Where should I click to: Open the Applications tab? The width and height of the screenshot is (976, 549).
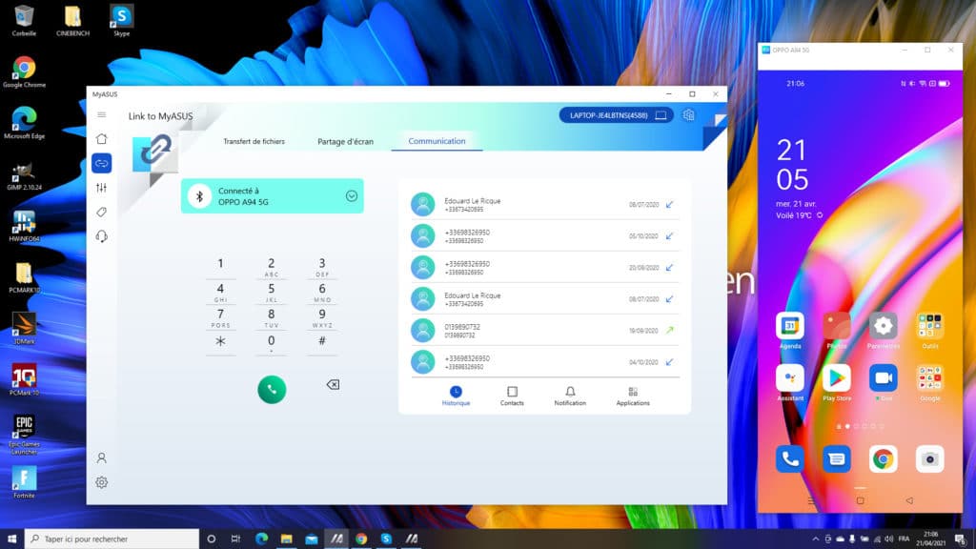pyautogui.click(x=633, y=396)
